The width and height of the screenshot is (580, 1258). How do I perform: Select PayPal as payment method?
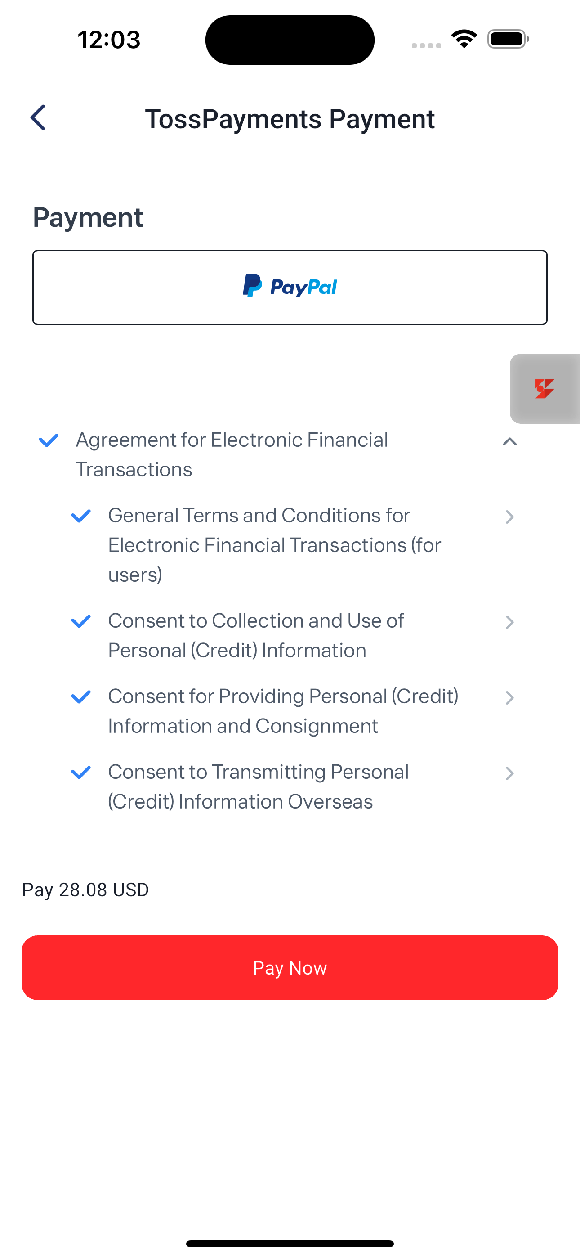(x=290, y=287)
